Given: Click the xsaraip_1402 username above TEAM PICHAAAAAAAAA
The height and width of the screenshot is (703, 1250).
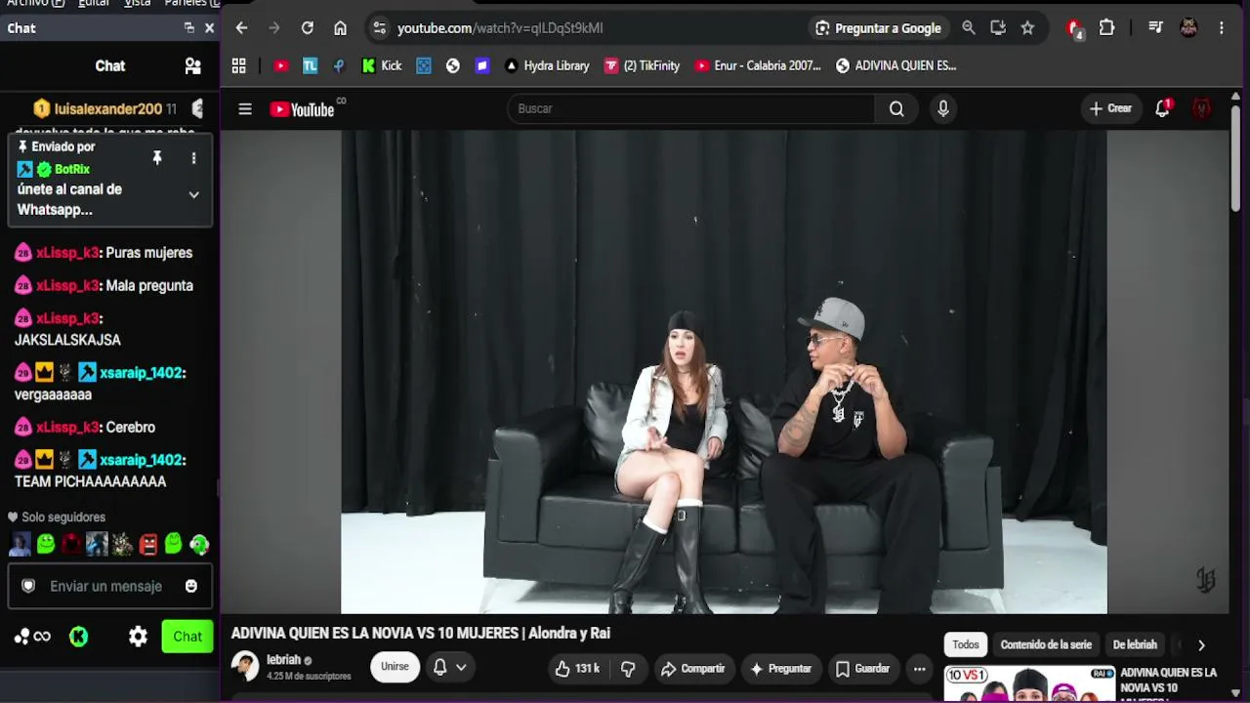Looking at the screenshot, I should point(143,460).
